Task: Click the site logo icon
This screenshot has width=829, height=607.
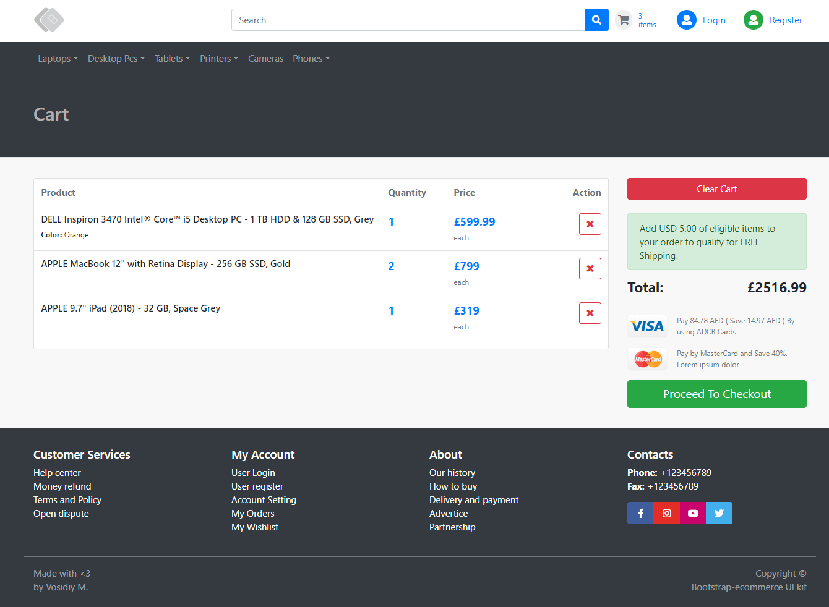Action: tap(49, 20)
